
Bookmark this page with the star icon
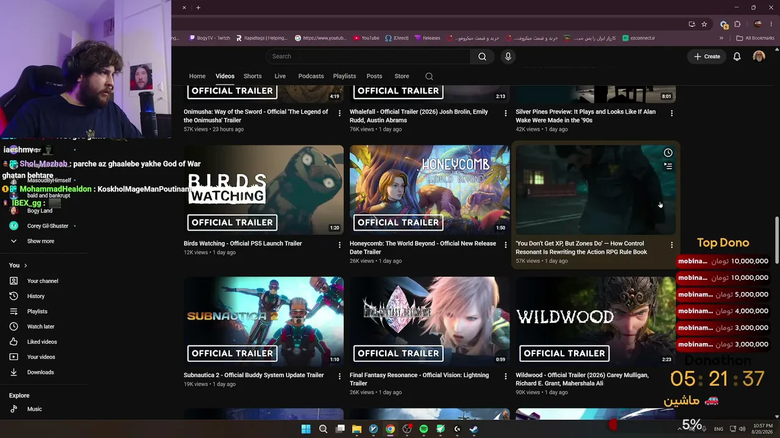704,24
